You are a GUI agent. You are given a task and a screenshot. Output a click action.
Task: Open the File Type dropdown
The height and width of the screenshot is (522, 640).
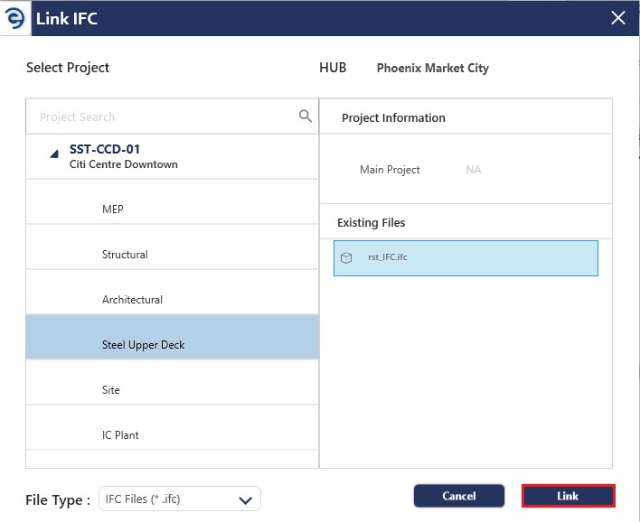coord(180,499)
